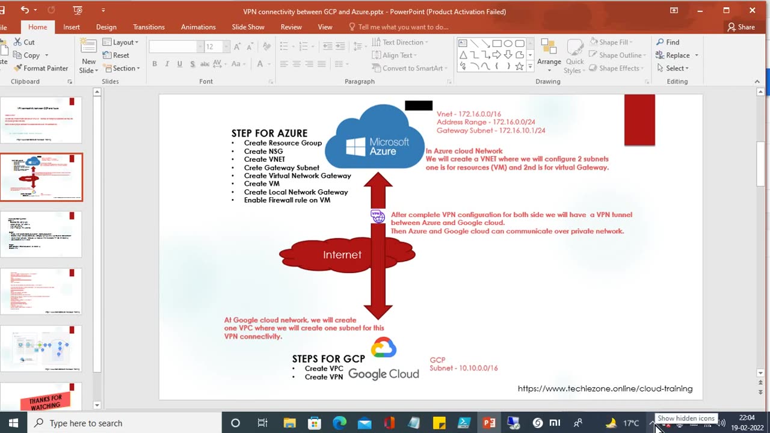The image size is (770, 433).
Task: Open the Arrange menu
Action: tap(549, 56)
